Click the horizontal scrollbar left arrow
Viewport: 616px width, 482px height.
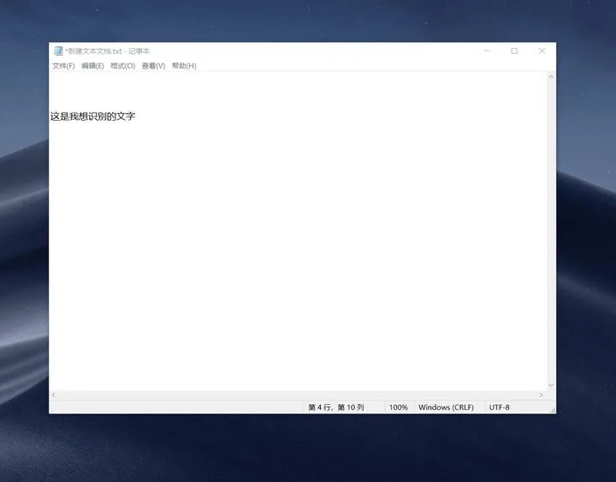53,395
